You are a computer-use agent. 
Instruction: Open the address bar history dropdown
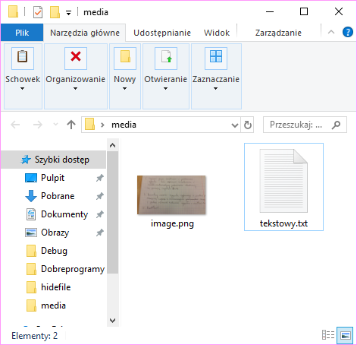click(235, 125)
